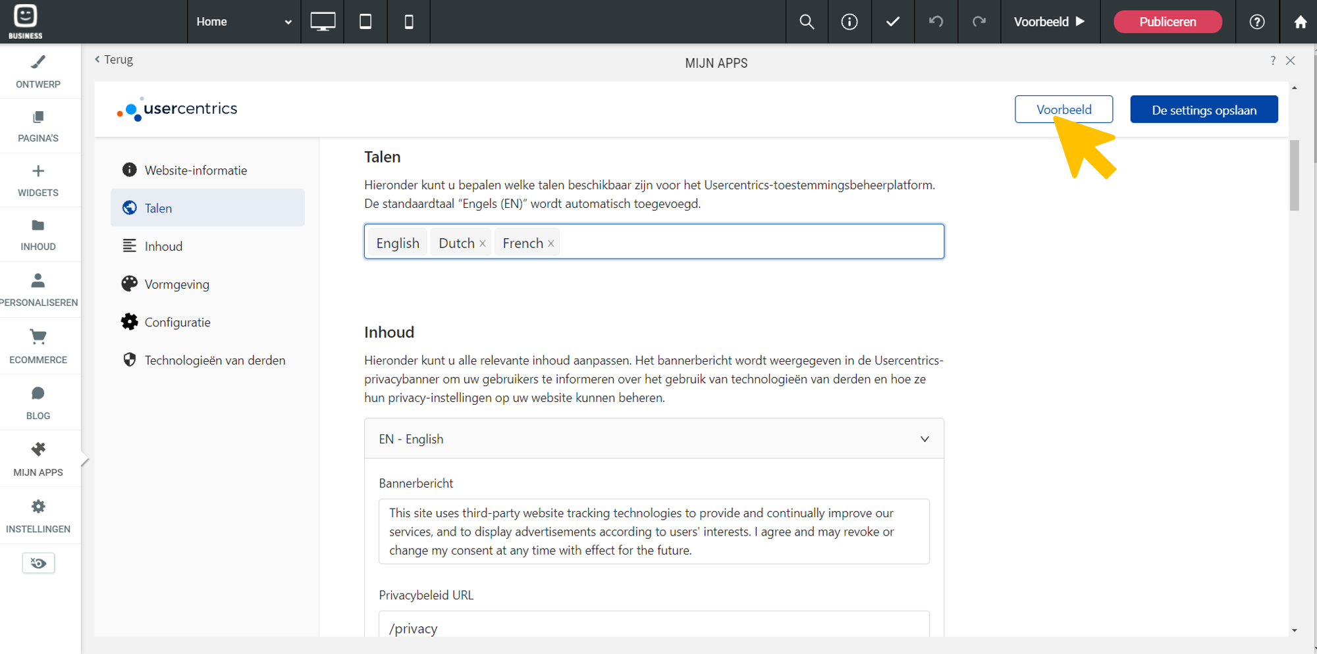Screen dimensions: 1317x654
Task: Click the undo arrow icon
Action: (x=936, y=22)
